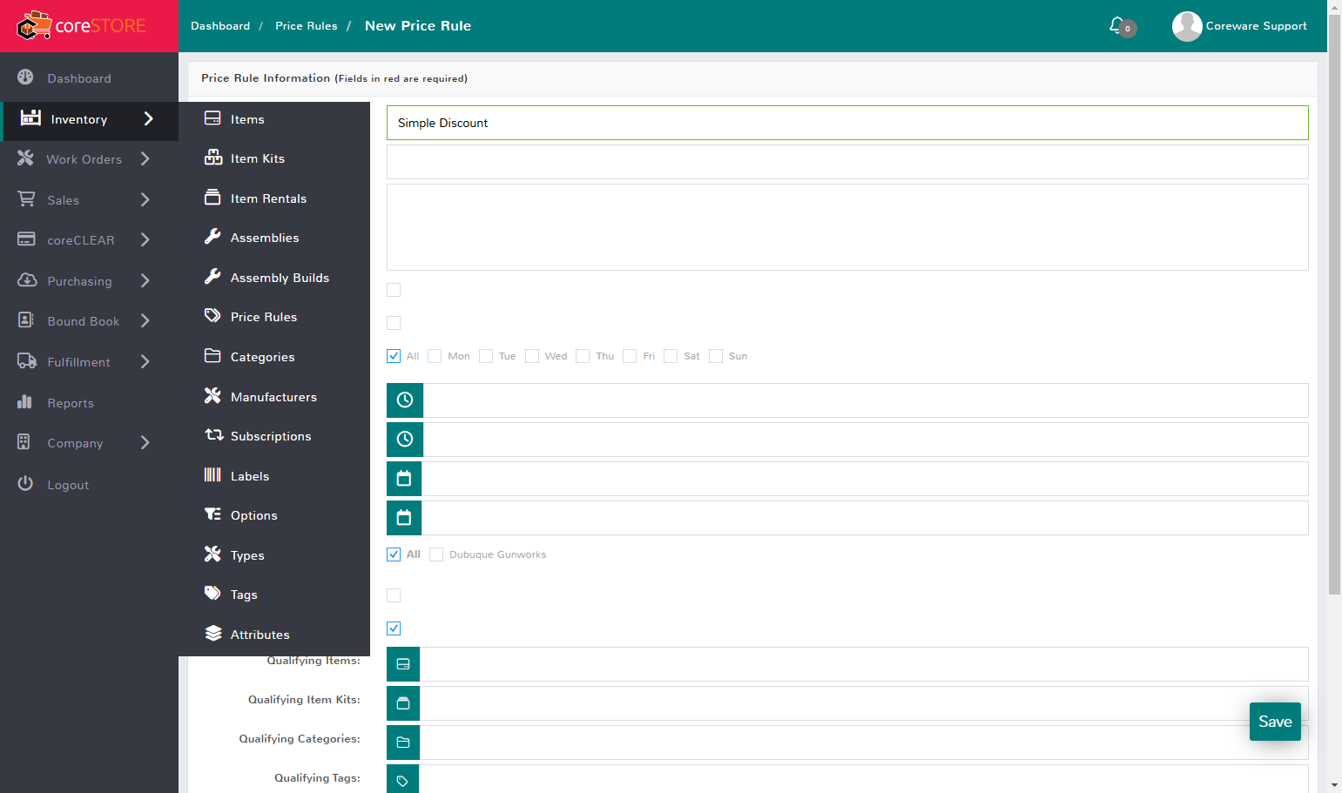The height and width of the screenshot is (793, 1342).
Task: Click the Save button
Action: (x=1275, y=722)
